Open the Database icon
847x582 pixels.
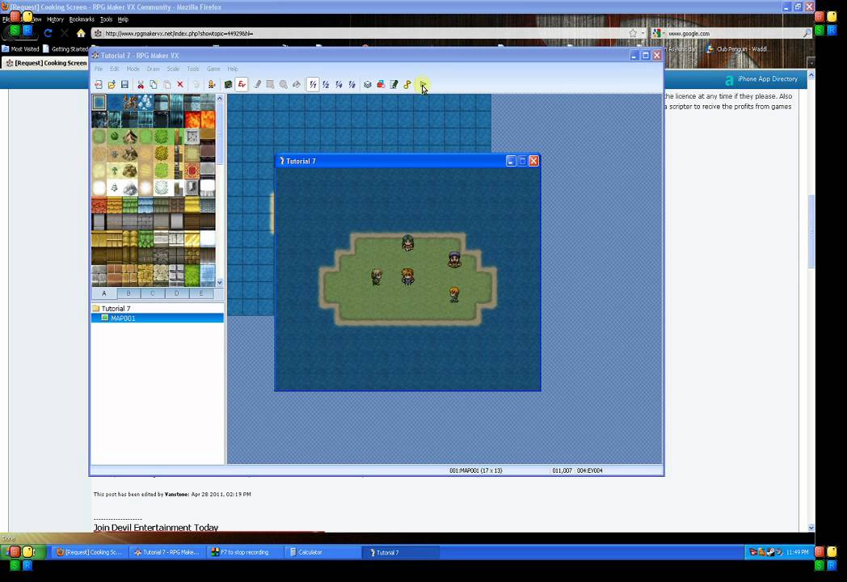click(368, 85)
